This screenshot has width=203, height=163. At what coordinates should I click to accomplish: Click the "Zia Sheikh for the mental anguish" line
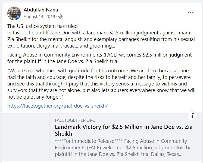point(101,39)
